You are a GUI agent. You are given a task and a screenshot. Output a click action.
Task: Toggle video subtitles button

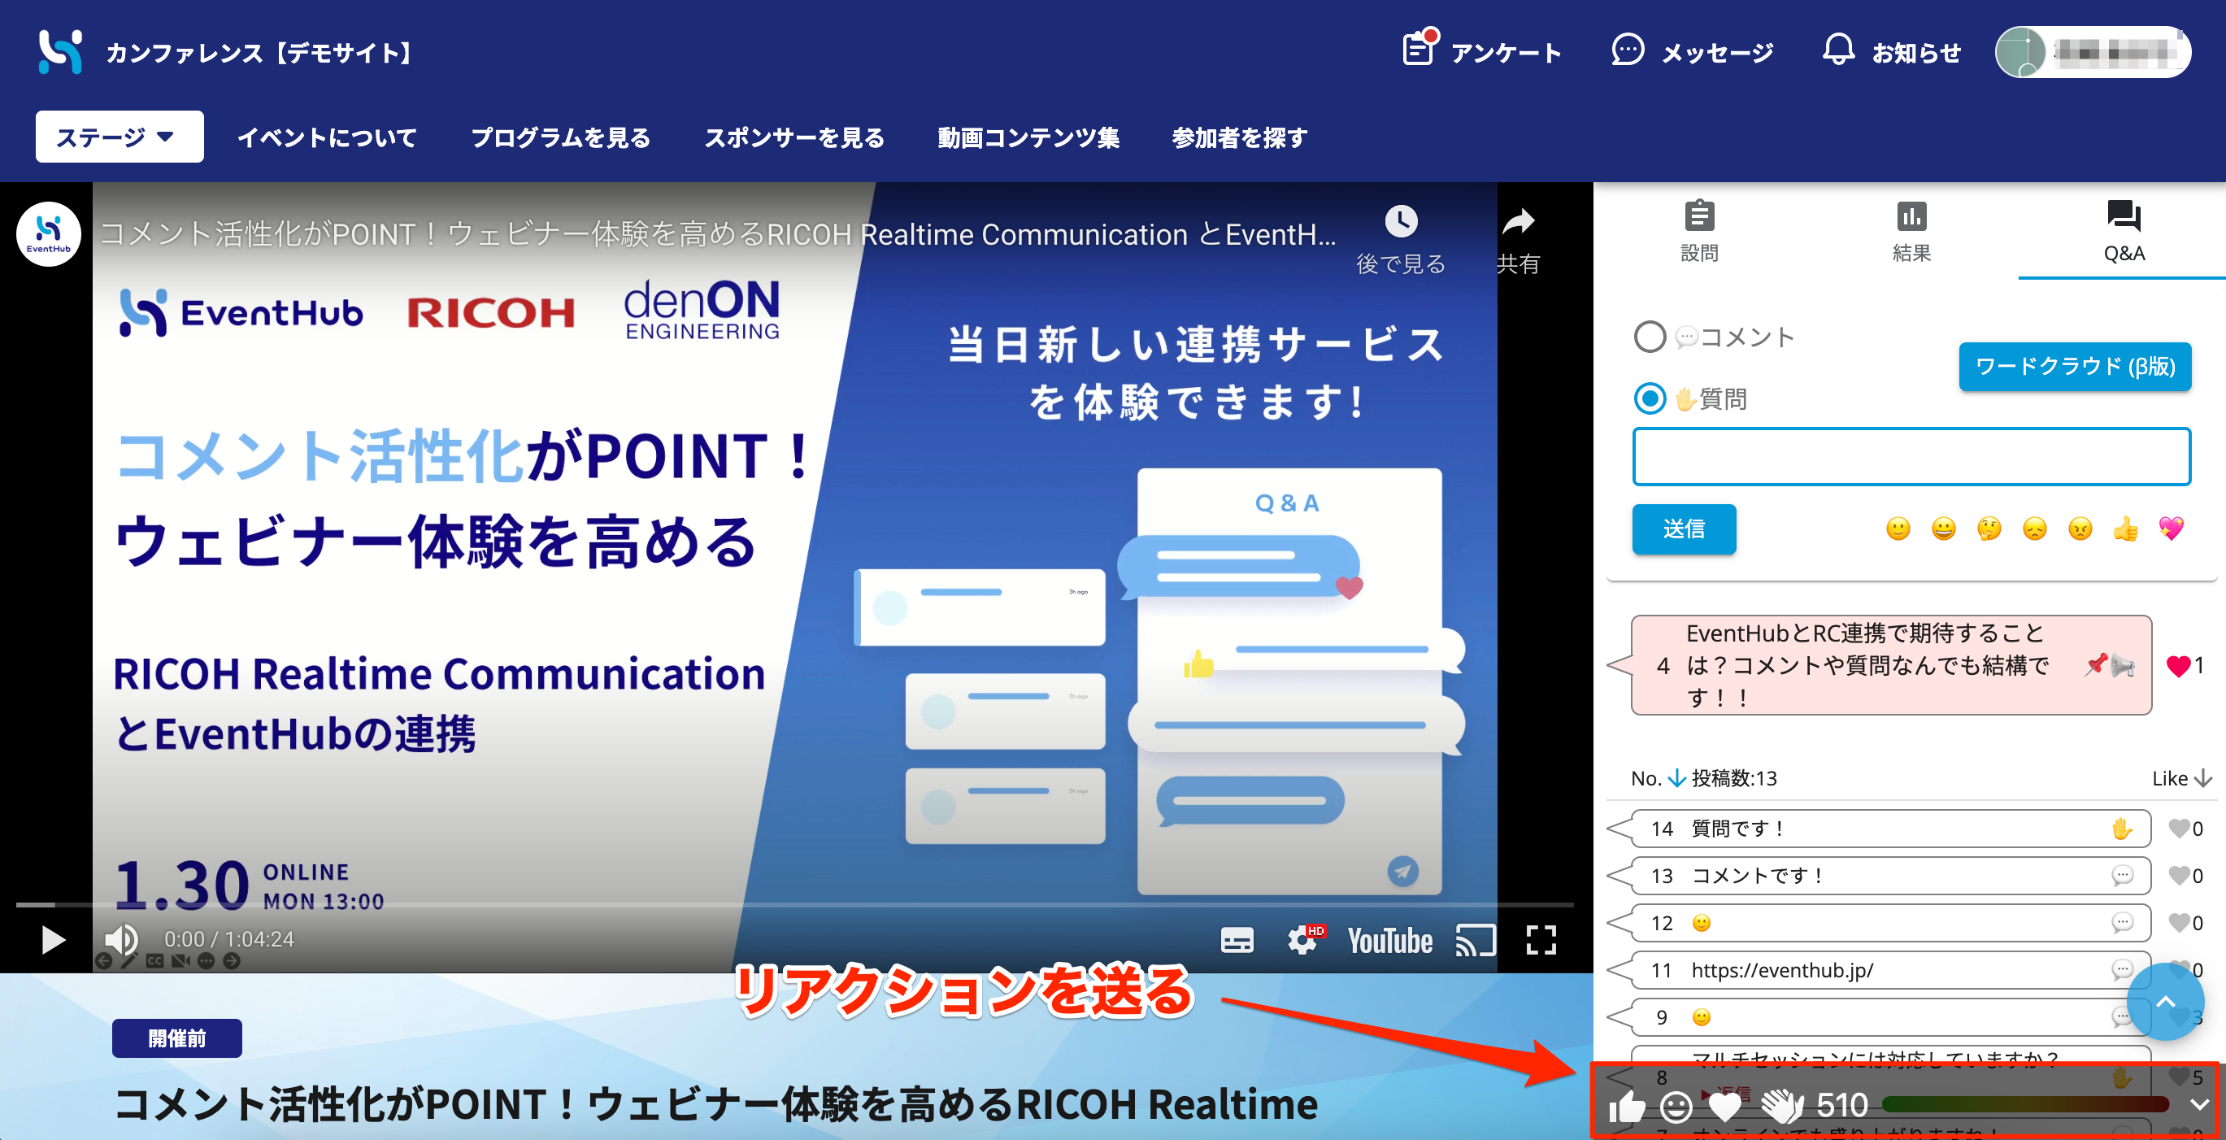[1237, 940]
